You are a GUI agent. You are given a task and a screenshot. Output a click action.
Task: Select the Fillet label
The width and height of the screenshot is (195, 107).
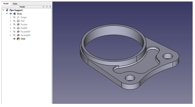click(x=23, y=39)
